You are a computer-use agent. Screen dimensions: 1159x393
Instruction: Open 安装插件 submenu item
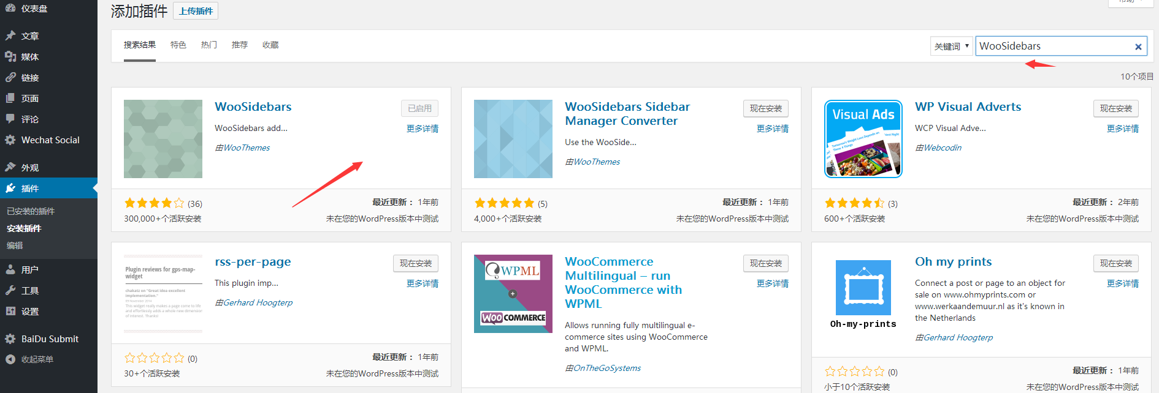pyautogui.click(x=24, y=228)
